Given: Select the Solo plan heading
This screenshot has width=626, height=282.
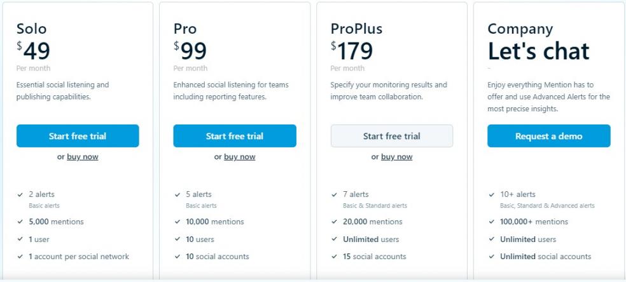Looking at the screenshot, I should point(32,29).
